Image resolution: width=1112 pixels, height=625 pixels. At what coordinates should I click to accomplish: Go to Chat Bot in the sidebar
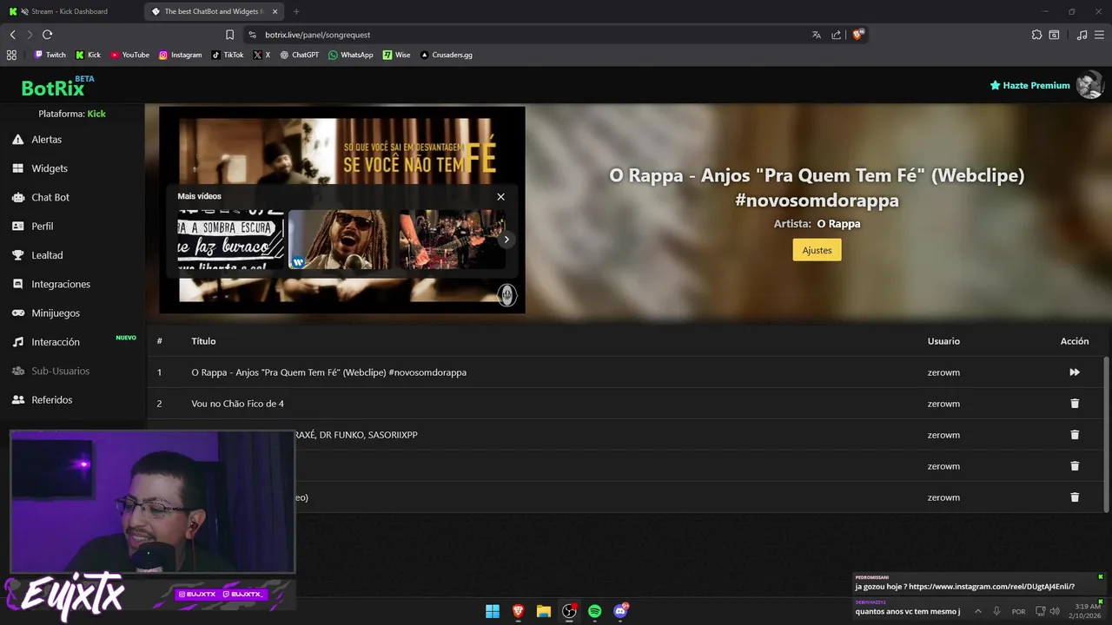click(50, 197)
